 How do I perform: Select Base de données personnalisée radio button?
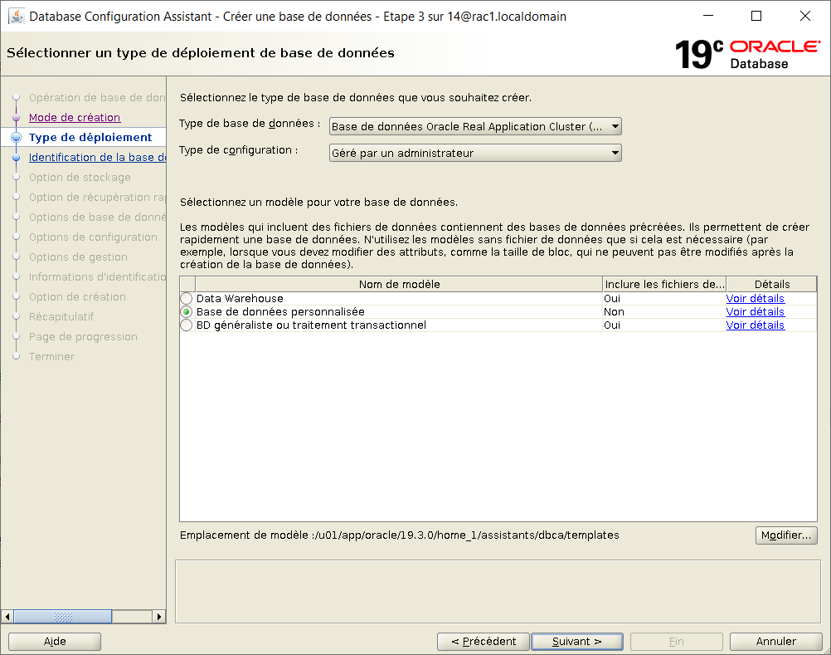pos(187,312)
